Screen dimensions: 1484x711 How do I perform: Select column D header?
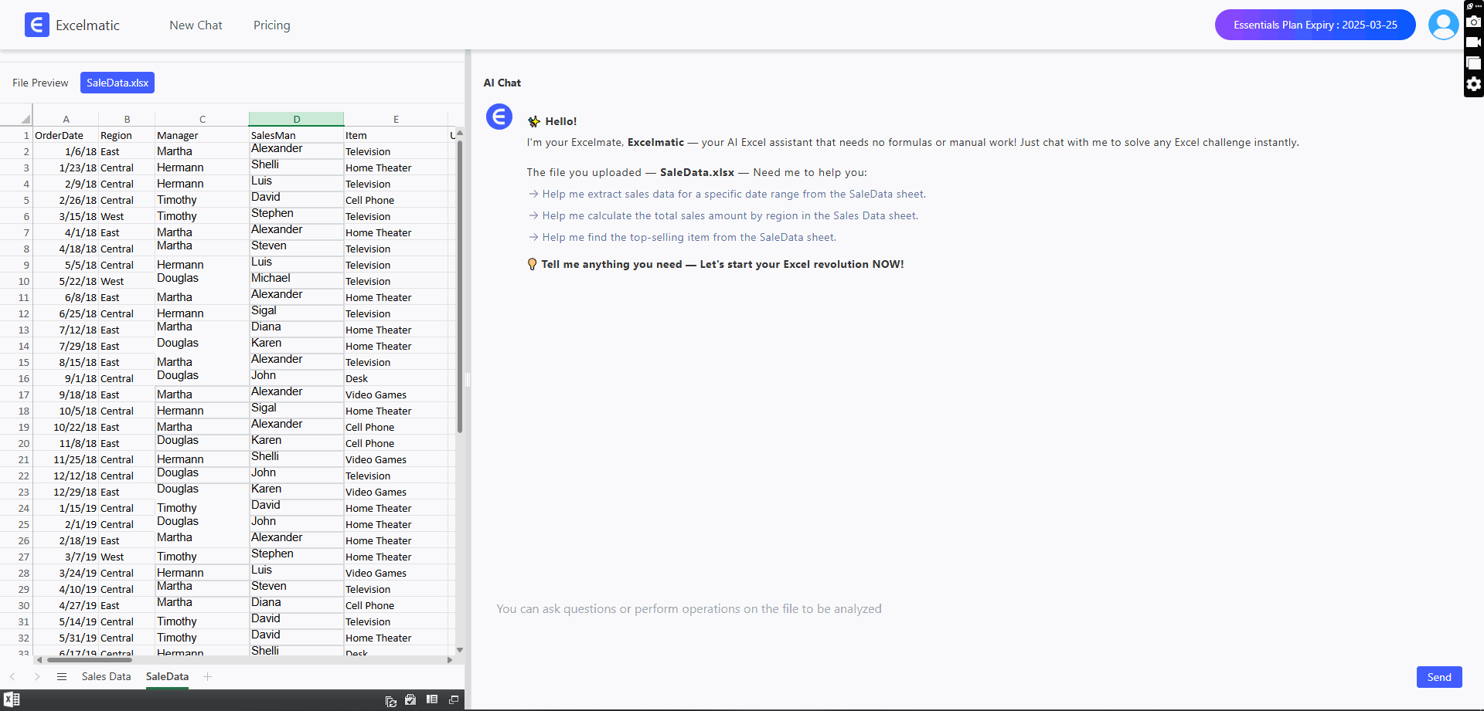pos(296,119)
